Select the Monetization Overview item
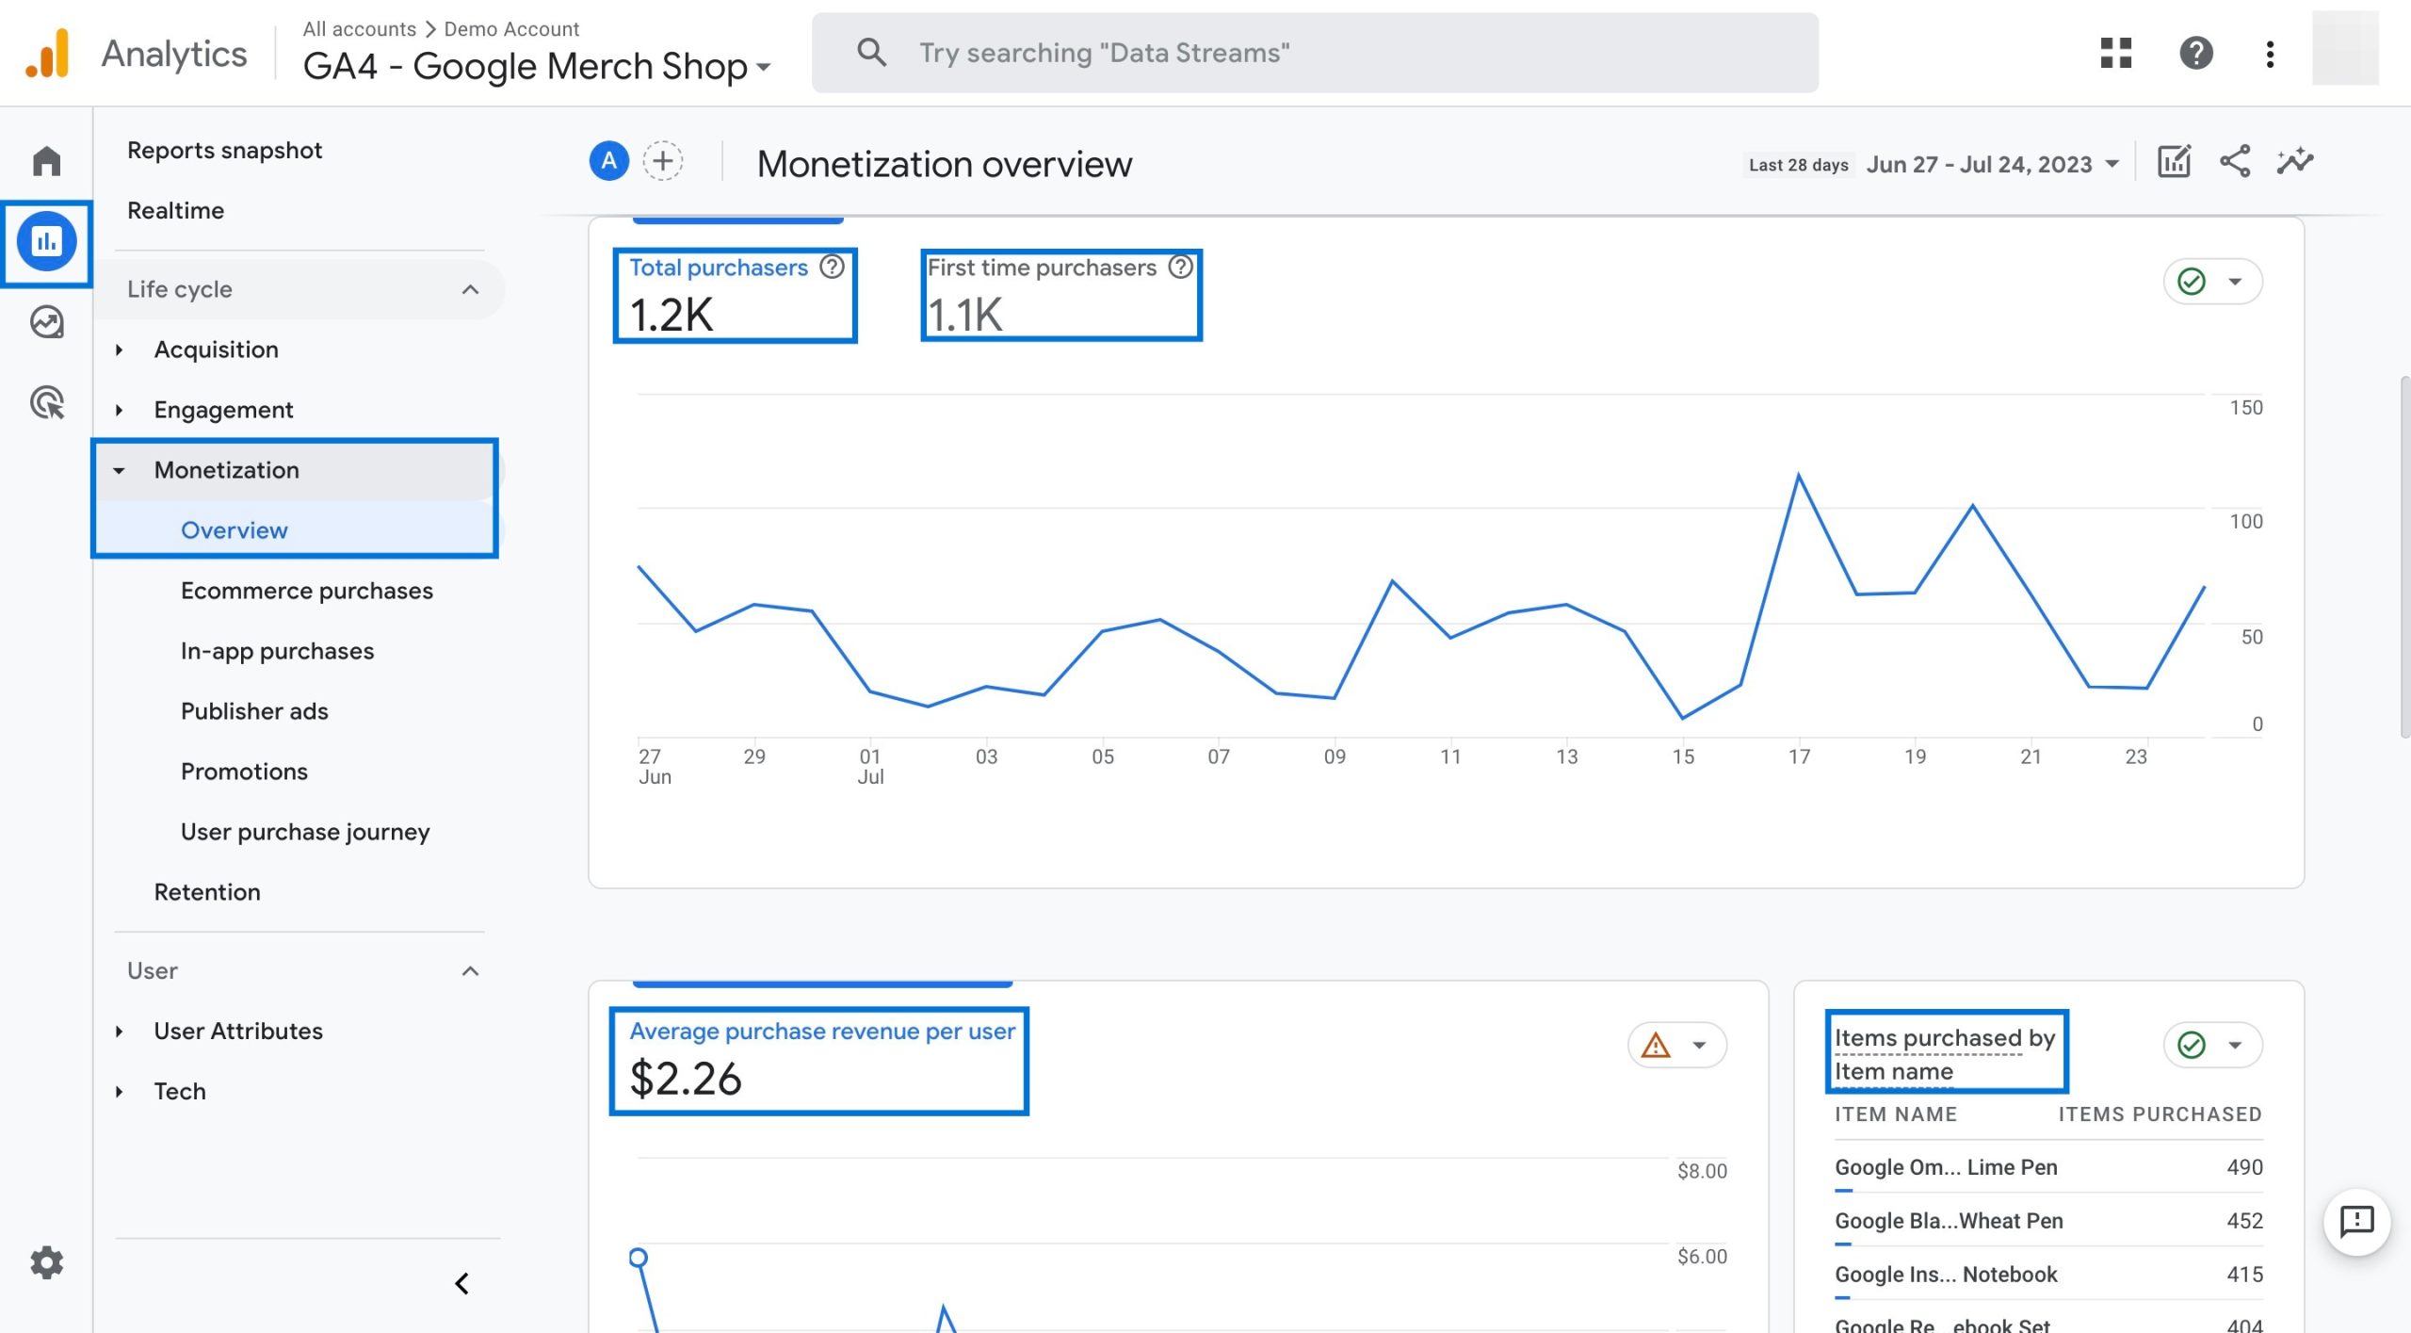Screen dimensions: 2411x1333 (234, 530)
